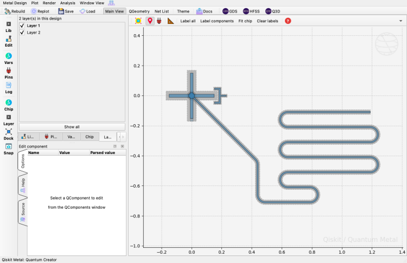Select the Va... panel tab
Screen dimensions: 407x263
[x=71, y=137]
